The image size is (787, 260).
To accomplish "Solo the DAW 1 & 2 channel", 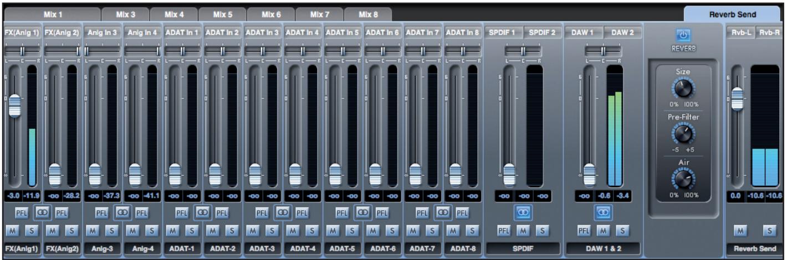I will [622, 230].
